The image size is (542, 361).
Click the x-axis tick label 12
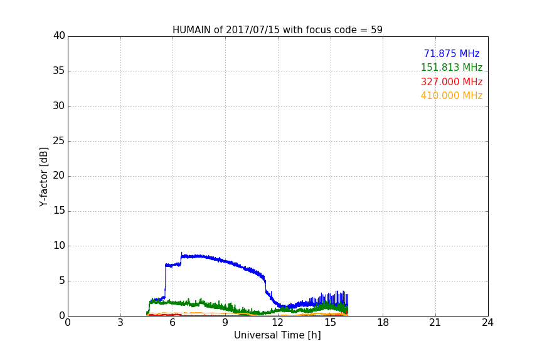[277, 323]
